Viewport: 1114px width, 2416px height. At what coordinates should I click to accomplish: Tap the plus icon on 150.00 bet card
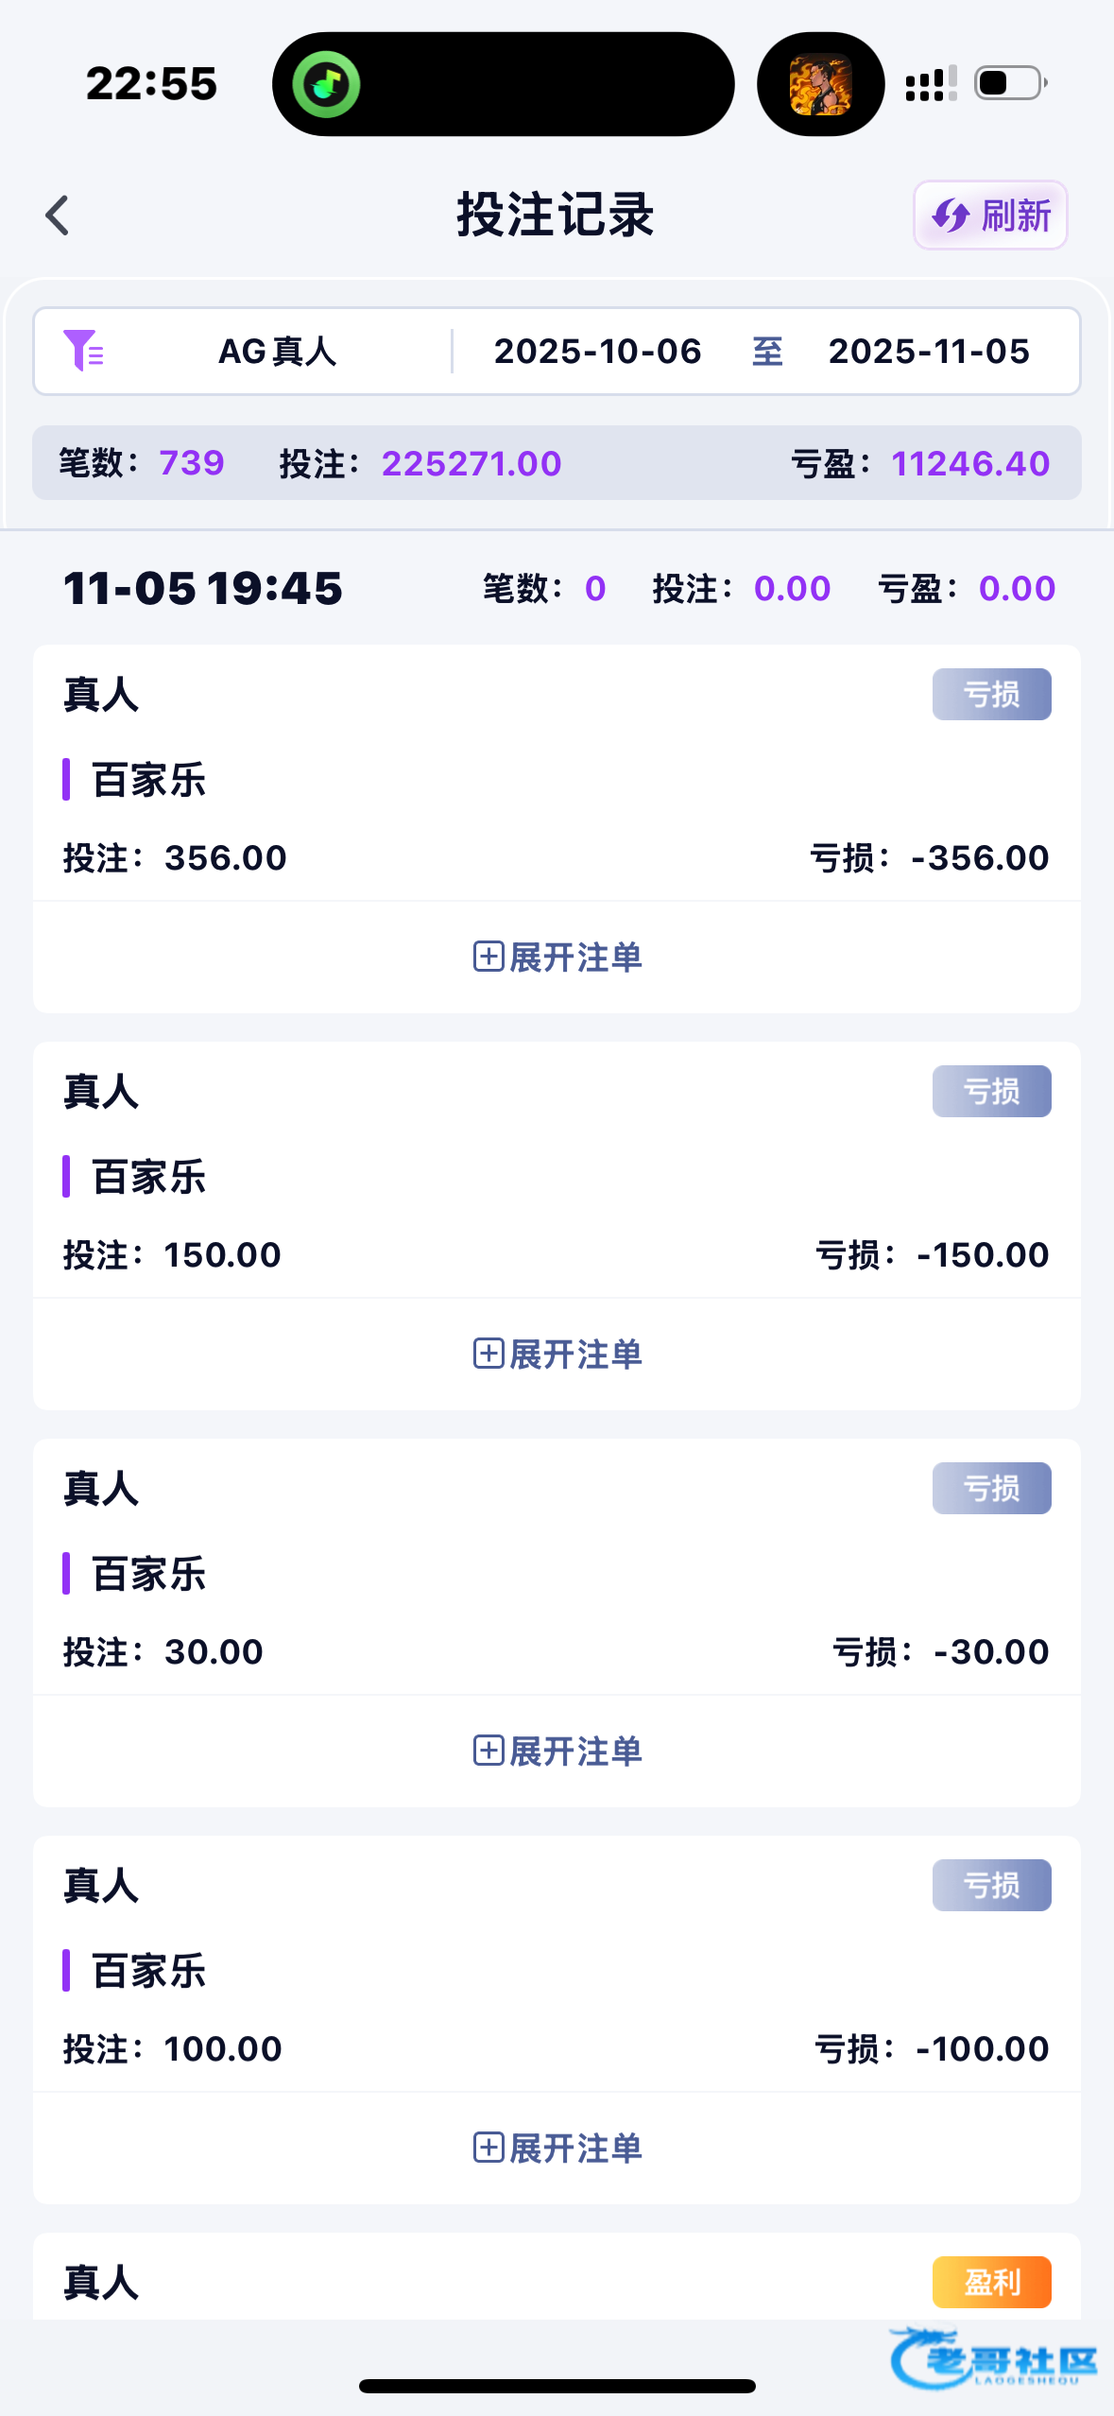488,1354
